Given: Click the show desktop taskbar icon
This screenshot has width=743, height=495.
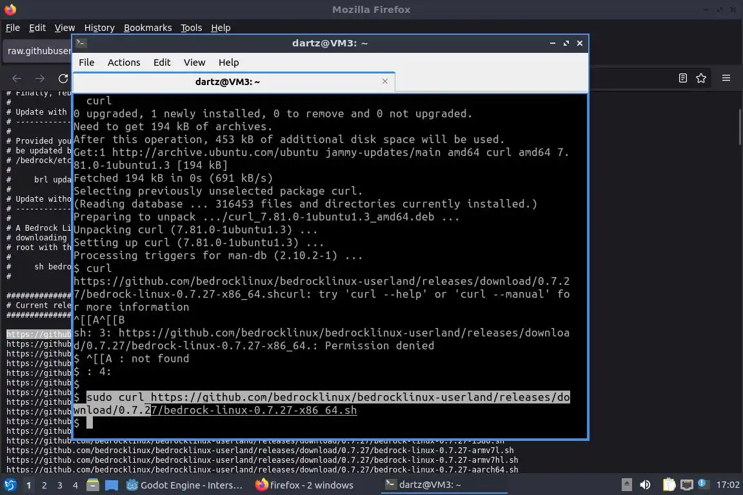Looking at the screenshot, I should click(112, 485).
